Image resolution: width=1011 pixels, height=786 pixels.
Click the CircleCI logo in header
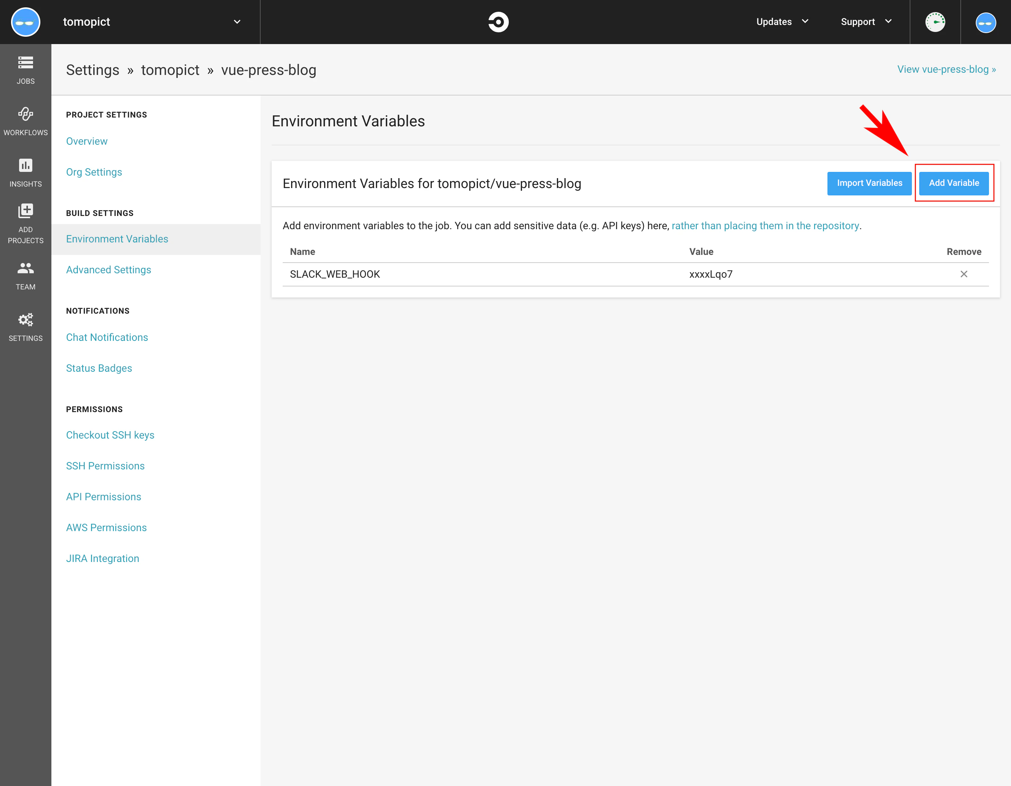pos(498,22)
